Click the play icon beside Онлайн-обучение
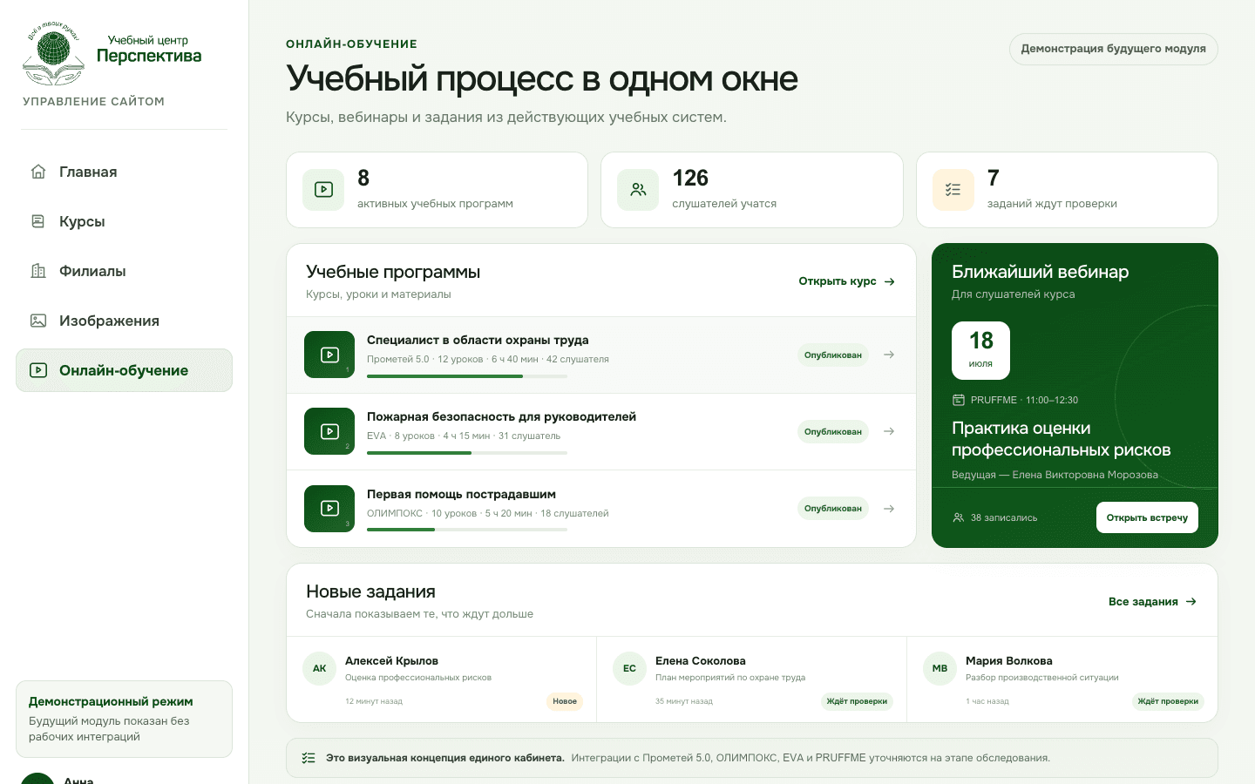 (38, 370)
